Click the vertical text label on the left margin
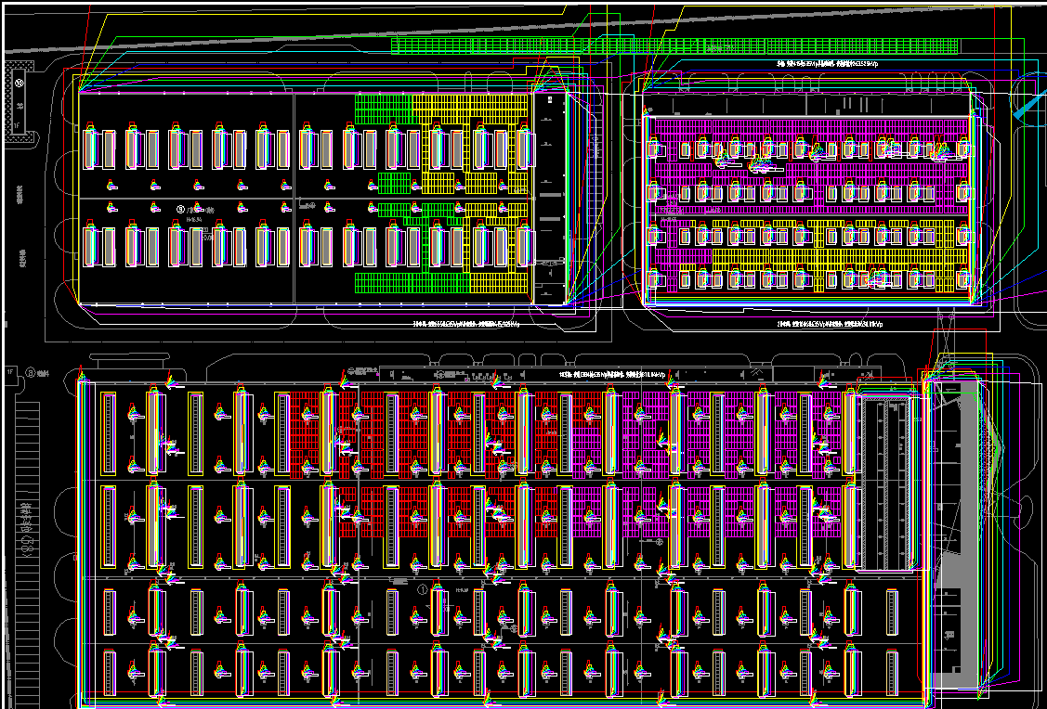Screen dimensions: 1047x709 point(20,195)
